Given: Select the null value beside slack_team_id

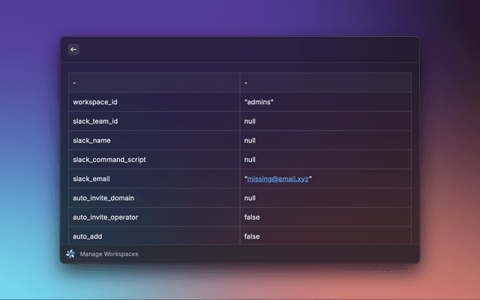Looking at the screenshot, I should click(250, 121).
